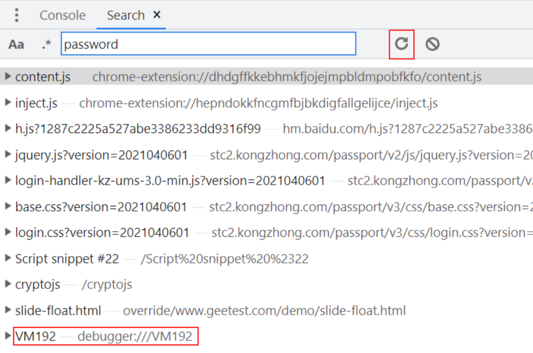Expand the VM192 search result
533x353 pixels.
click(x=8, y=336)
